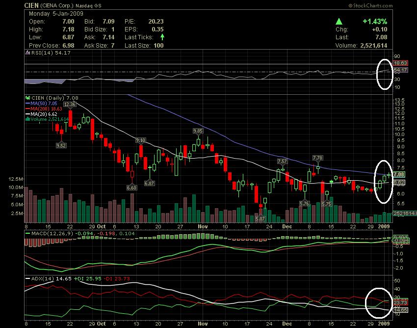Click the +1.43% percent change
Screen dimensions: 417x328
tap(375, 22)
